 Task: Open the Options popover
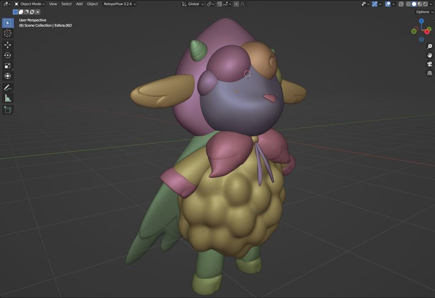[x=424, y=12]
